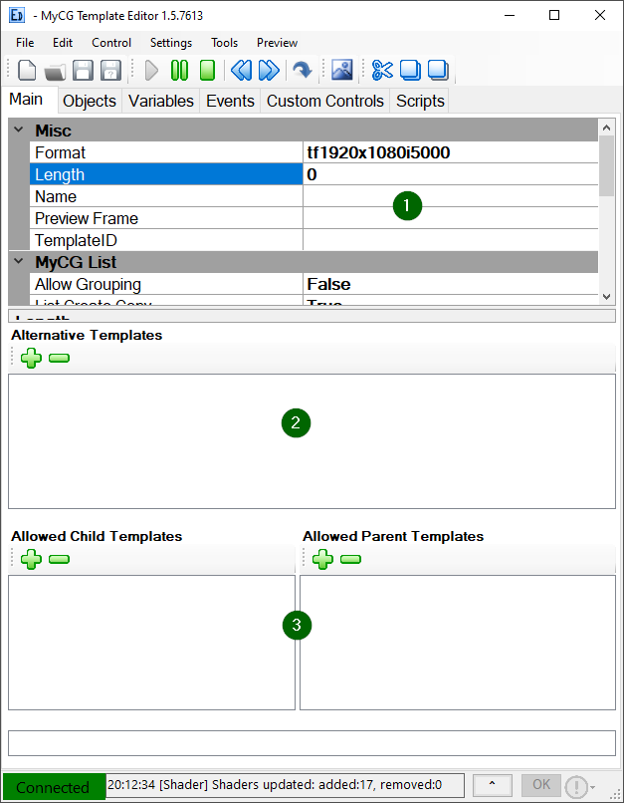Collapse the MyCG List property group

[x=18, y=262]
